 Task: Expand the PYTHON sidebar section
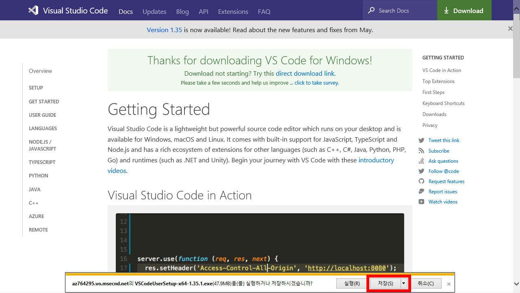[38, 176]
